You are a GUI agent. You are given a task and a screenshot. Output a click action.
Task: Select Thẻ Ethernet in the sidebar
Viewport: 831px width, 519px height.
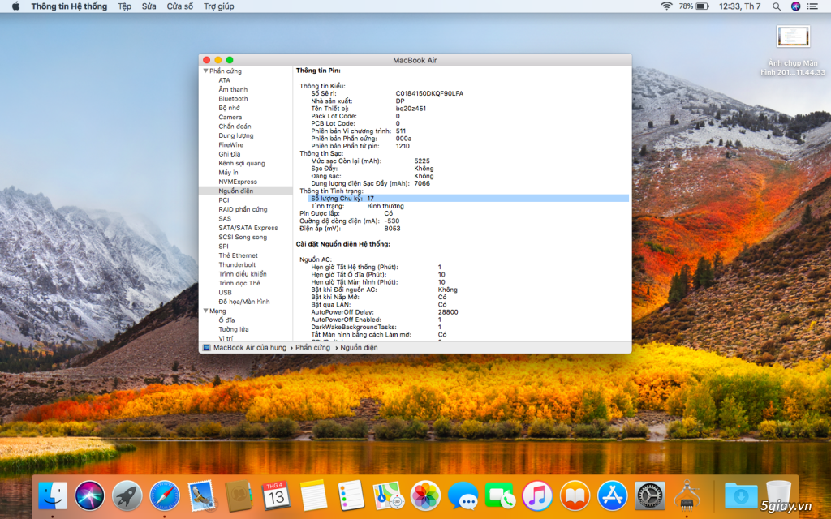pos(238,255)
